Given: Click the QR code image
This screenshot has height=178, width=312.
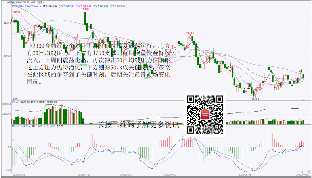Looking at the screenshot, I should point(205,114).
